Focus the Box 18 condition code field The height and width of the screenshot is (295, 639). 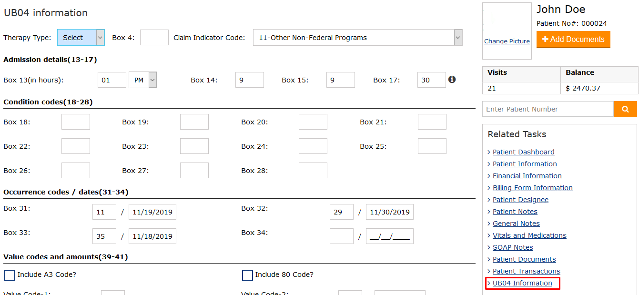pyautogui.click(x=76, y=122)
